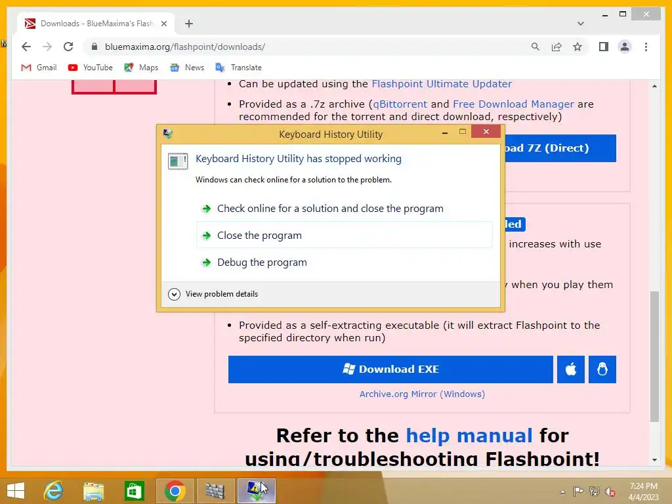This screenshot has height=504, width=672.
Task: Show hidden system tray icons
Action: (x=562, y=492)
